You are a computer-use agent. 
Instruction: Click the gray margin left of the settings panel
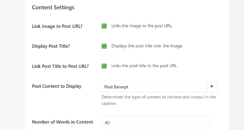click(x=13, y=65)
